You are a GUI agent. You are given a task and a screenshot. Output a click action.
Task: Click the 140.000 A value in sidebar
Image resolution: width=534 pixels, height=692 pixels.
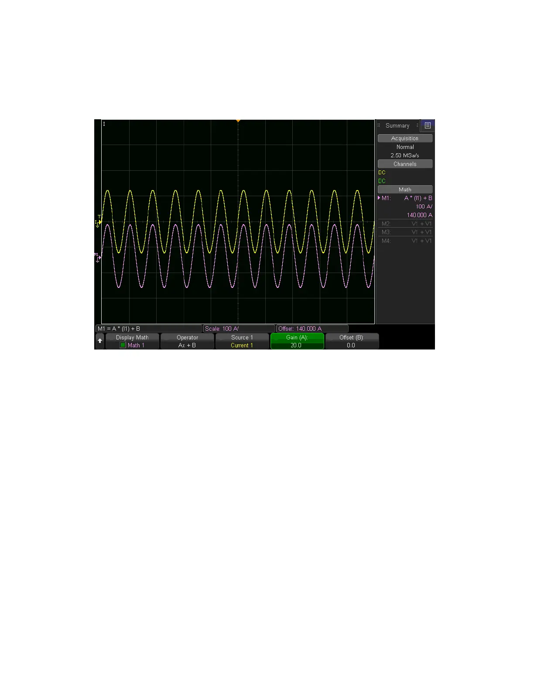tap(420, 215)
